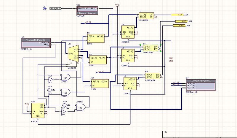
Task: Select the U14 inverter symbol
Action: pyautogui.click(x=51, y=80)
